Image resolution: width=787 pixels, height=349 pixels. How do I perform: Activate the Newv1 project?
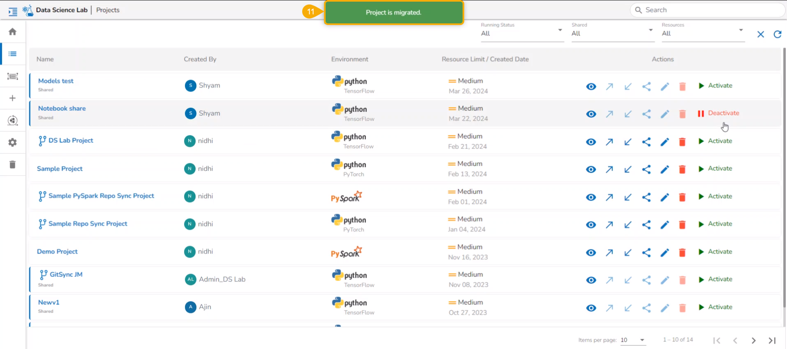tap(715, 307)
